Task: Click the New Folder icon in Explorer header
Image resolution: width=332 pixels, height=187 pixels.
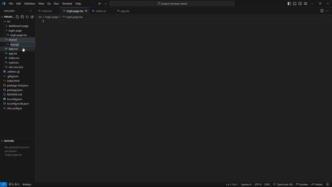Action: click(x=22, y=17)
